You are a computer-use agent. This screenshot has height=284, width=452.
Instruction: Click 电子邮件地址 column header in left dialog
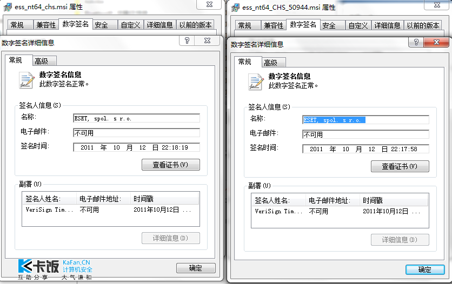103,199
